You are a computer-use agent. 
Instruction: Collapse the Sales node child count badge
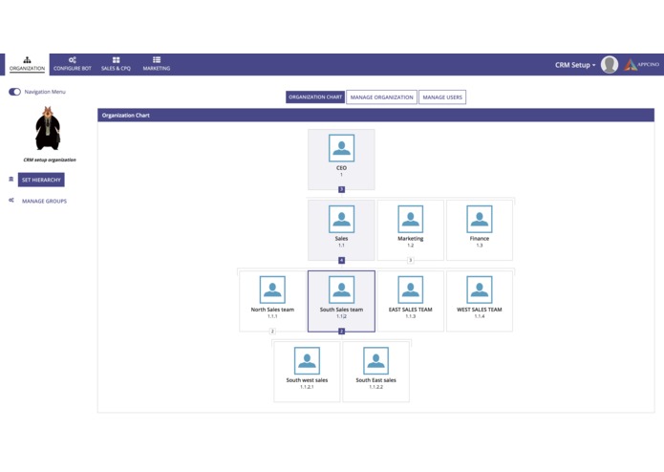click(341, 260)
